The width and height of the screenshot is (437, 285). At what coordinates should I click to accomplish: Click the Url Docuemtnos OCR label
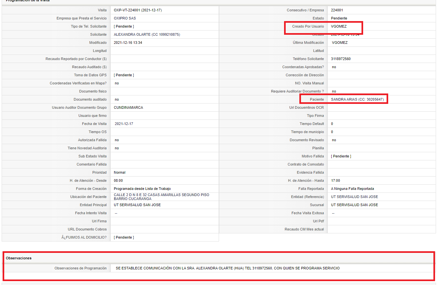click(x=306, y=107)
